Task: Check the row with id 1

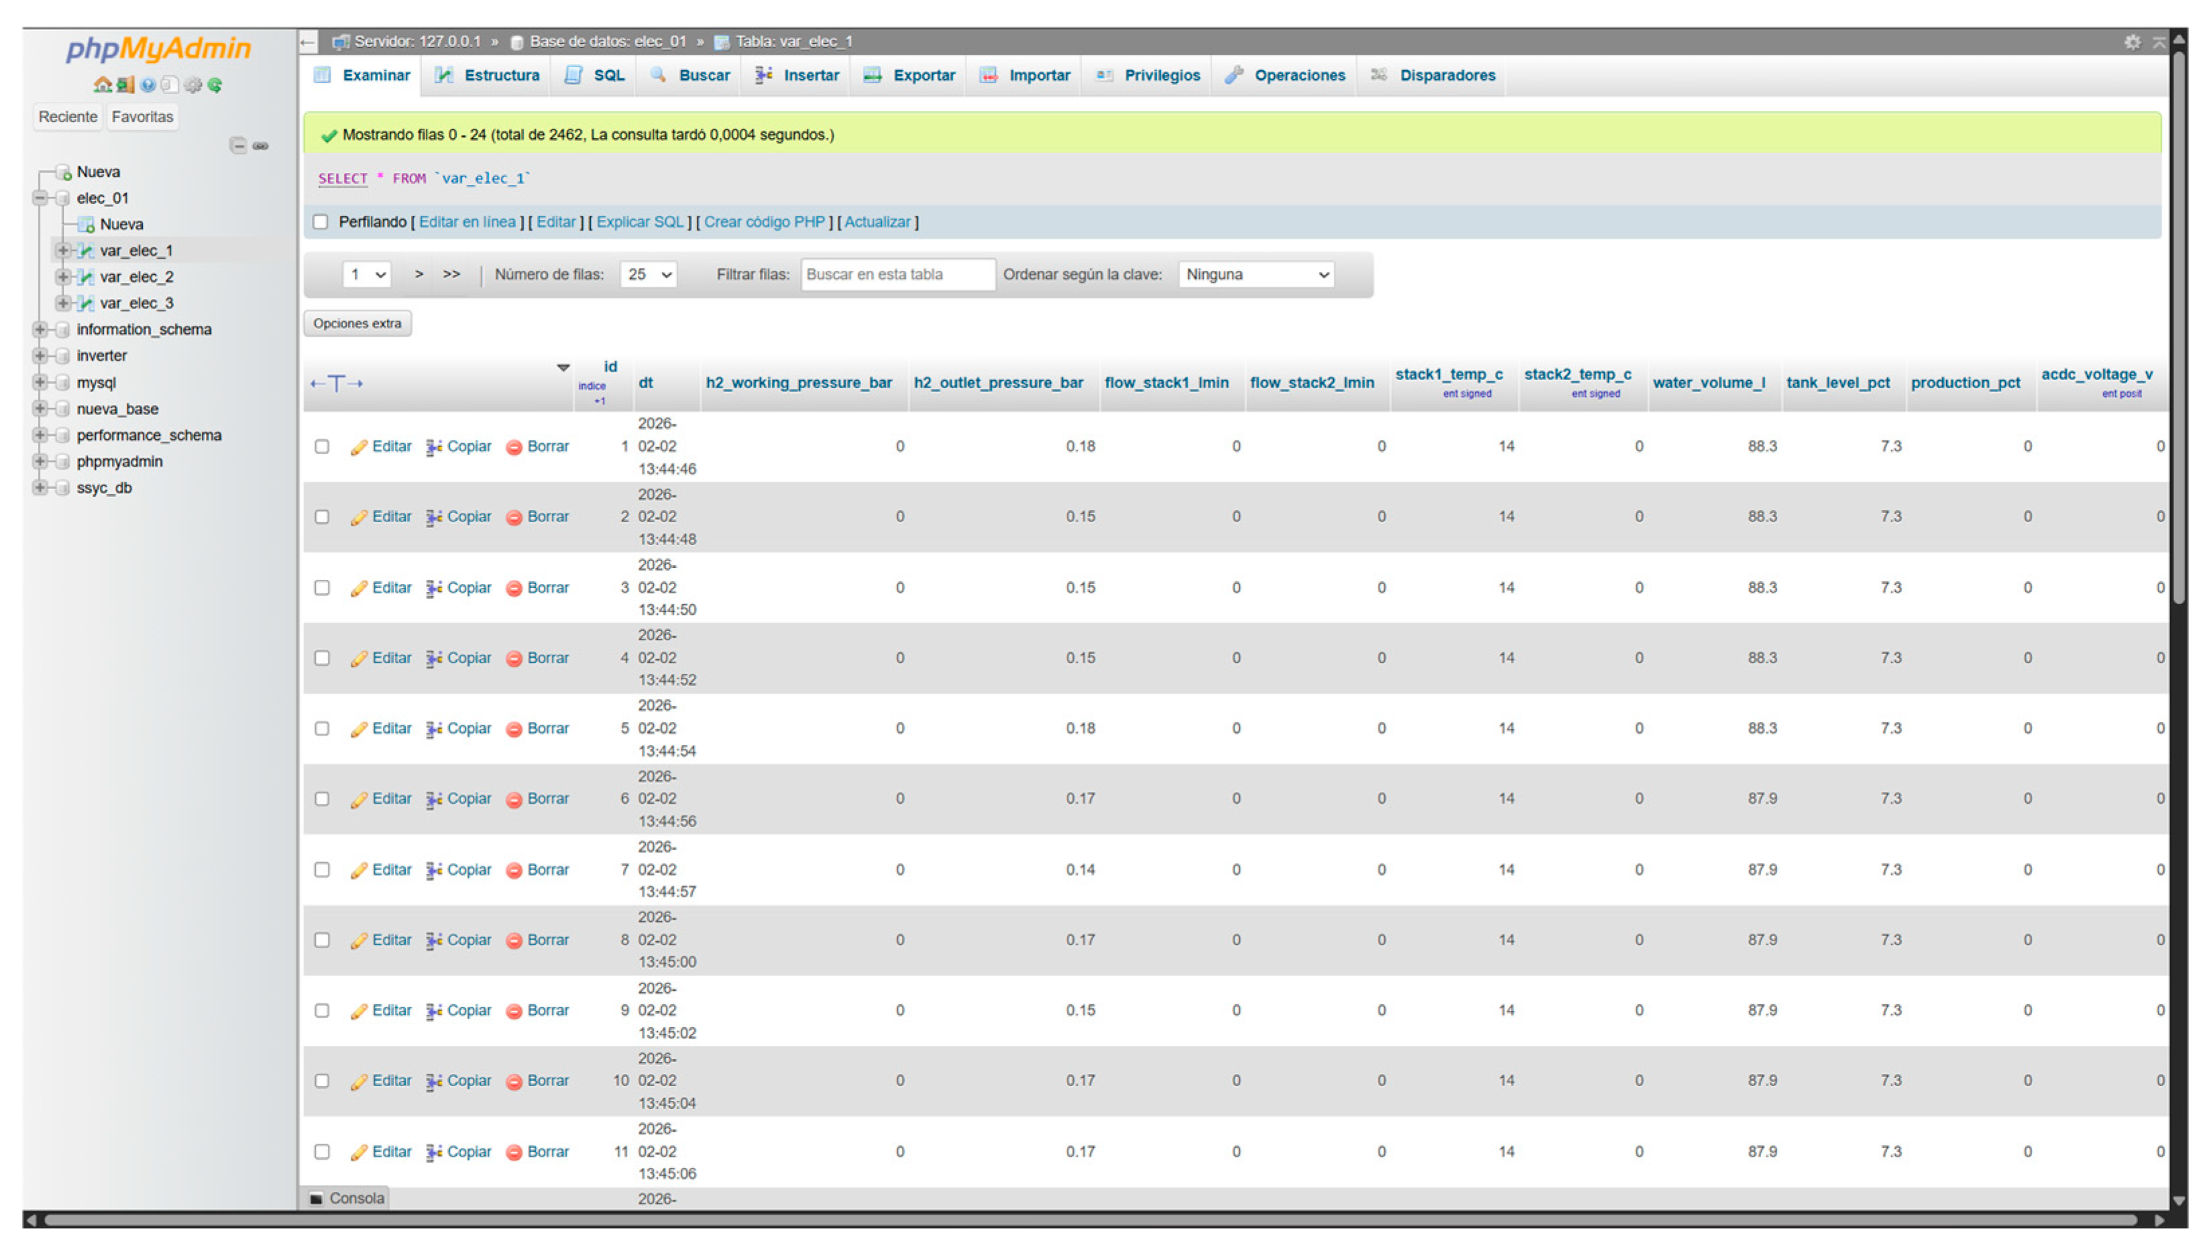Action: click(x=321, y=446)
